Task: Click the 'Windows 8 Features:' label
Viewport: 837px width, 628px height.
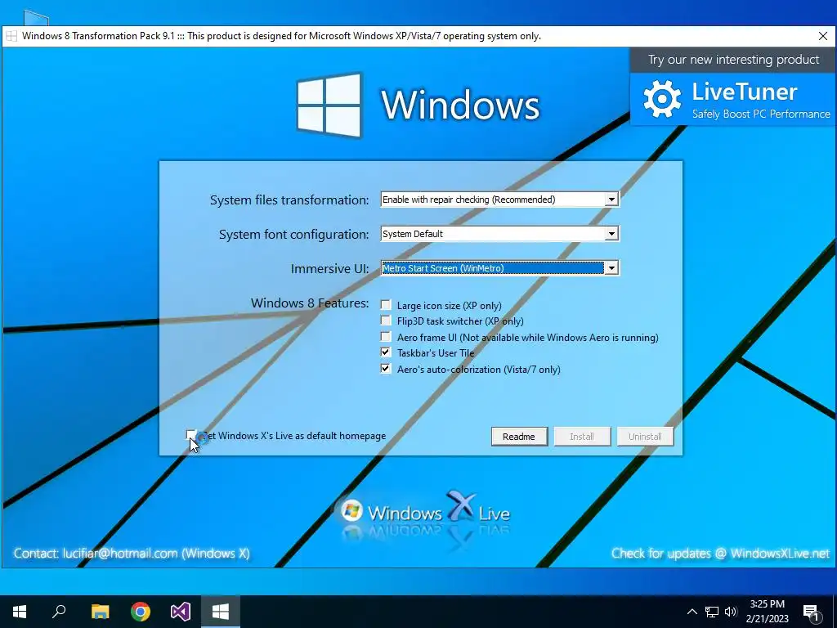Action: coord(310,303)
